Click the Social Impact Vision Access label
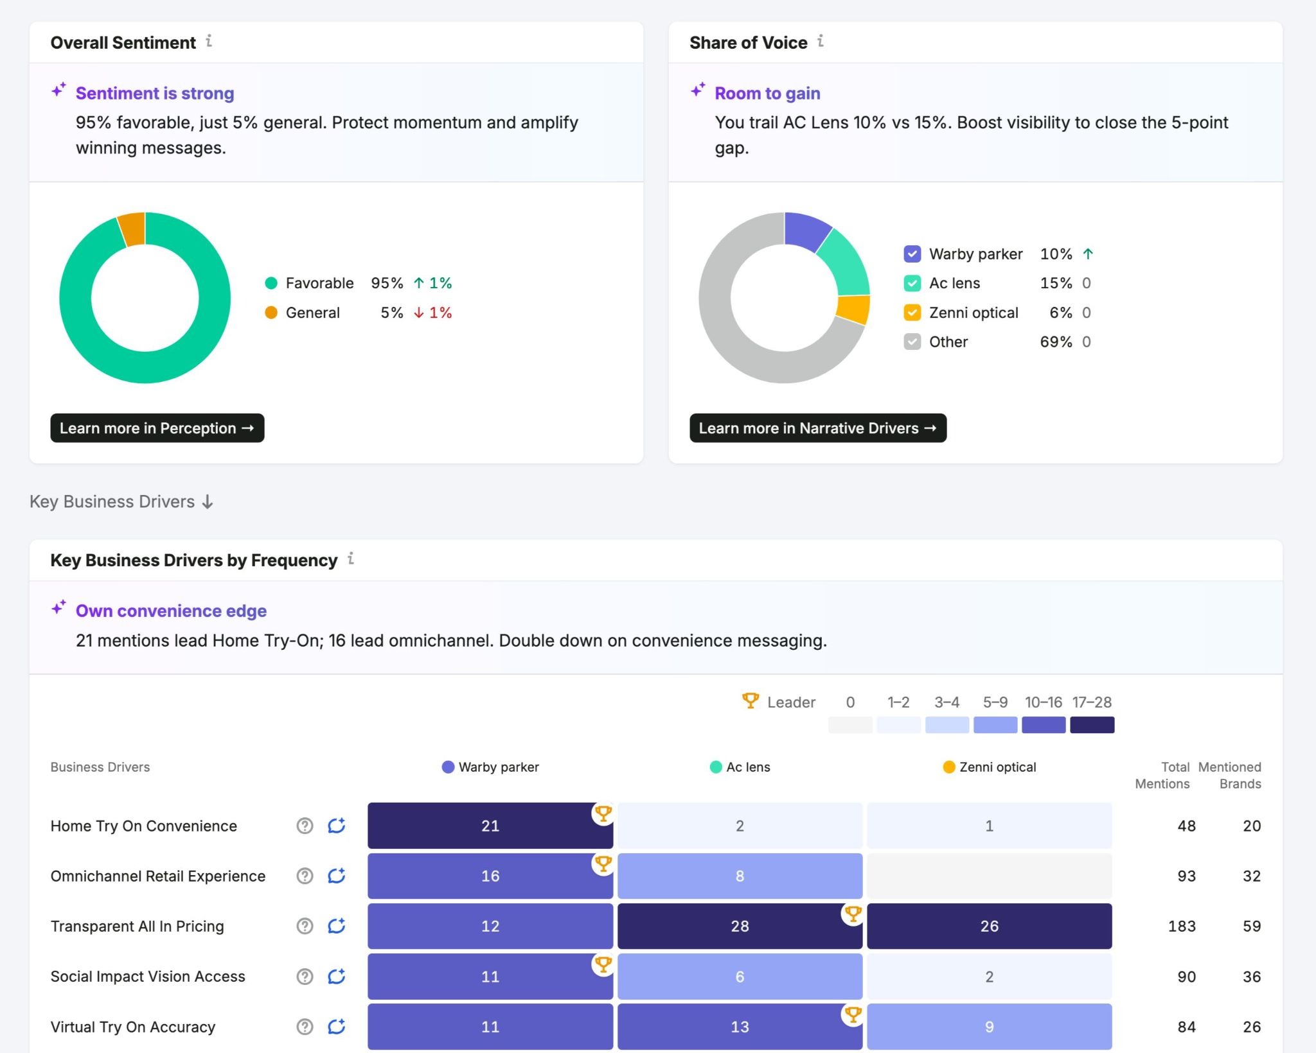 (148, 977)
